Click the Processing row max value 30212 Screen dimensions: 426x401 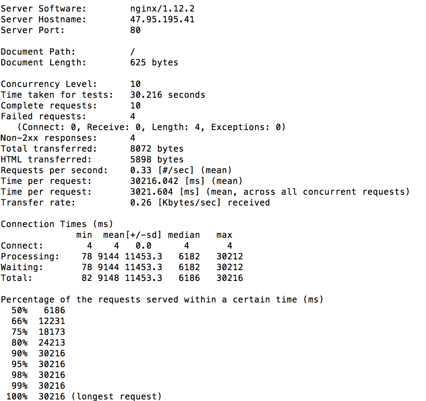coord(230,257)
